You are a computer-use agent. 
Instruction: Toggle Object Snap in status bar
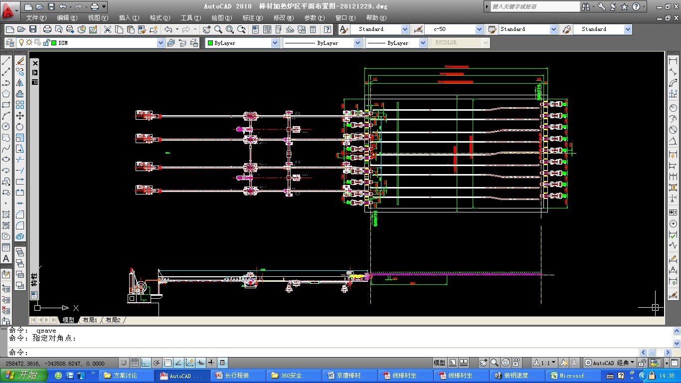click(168, 363)
